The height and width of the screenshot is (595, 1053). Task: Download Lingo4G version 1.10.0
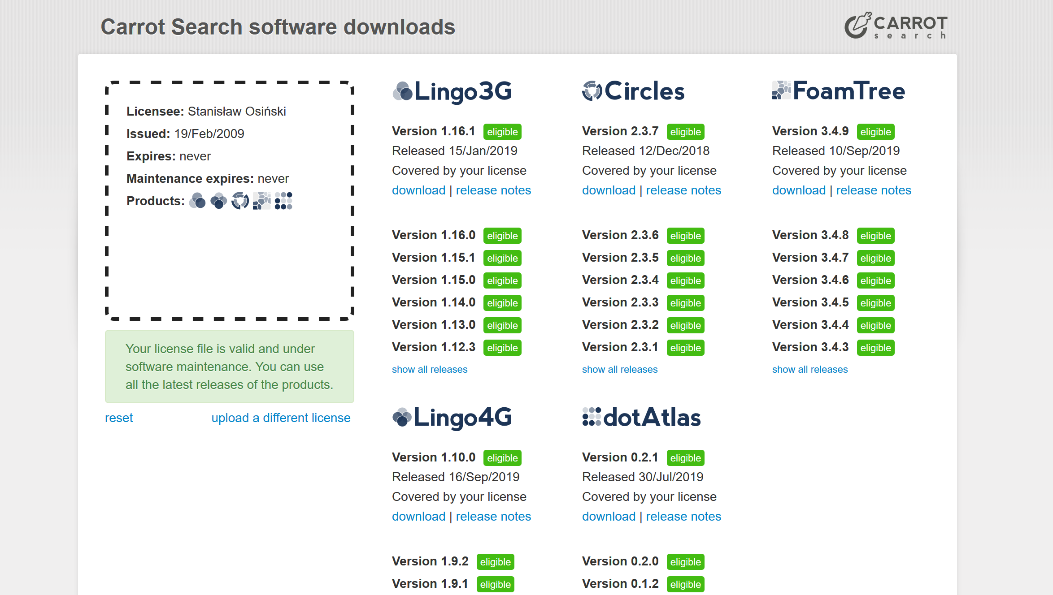418,517
